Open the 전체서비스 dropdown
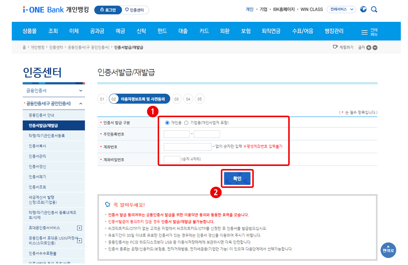This screenshot has height=265, width=408. 341,9
